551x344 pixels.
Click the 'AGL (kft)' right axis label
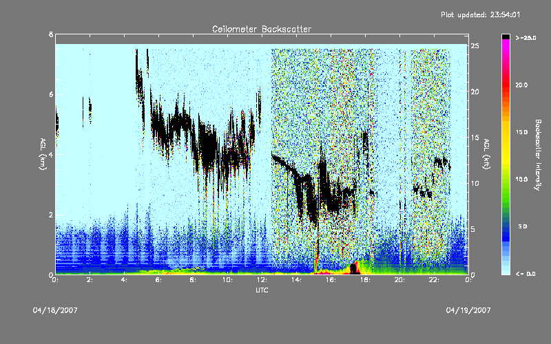click(487, 154)
